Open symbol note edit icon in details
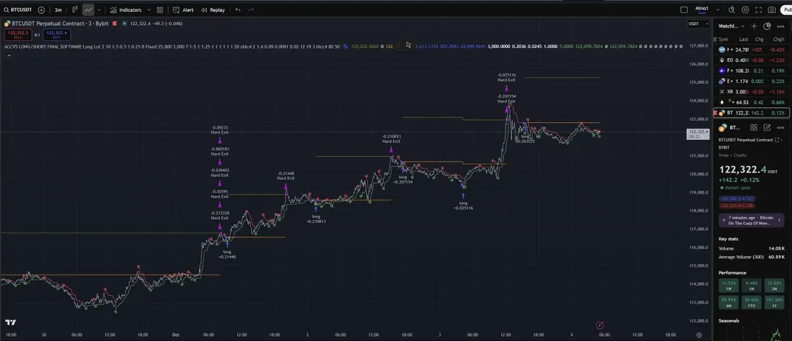The width and height of the screenshot is (792, 341). 767,127
